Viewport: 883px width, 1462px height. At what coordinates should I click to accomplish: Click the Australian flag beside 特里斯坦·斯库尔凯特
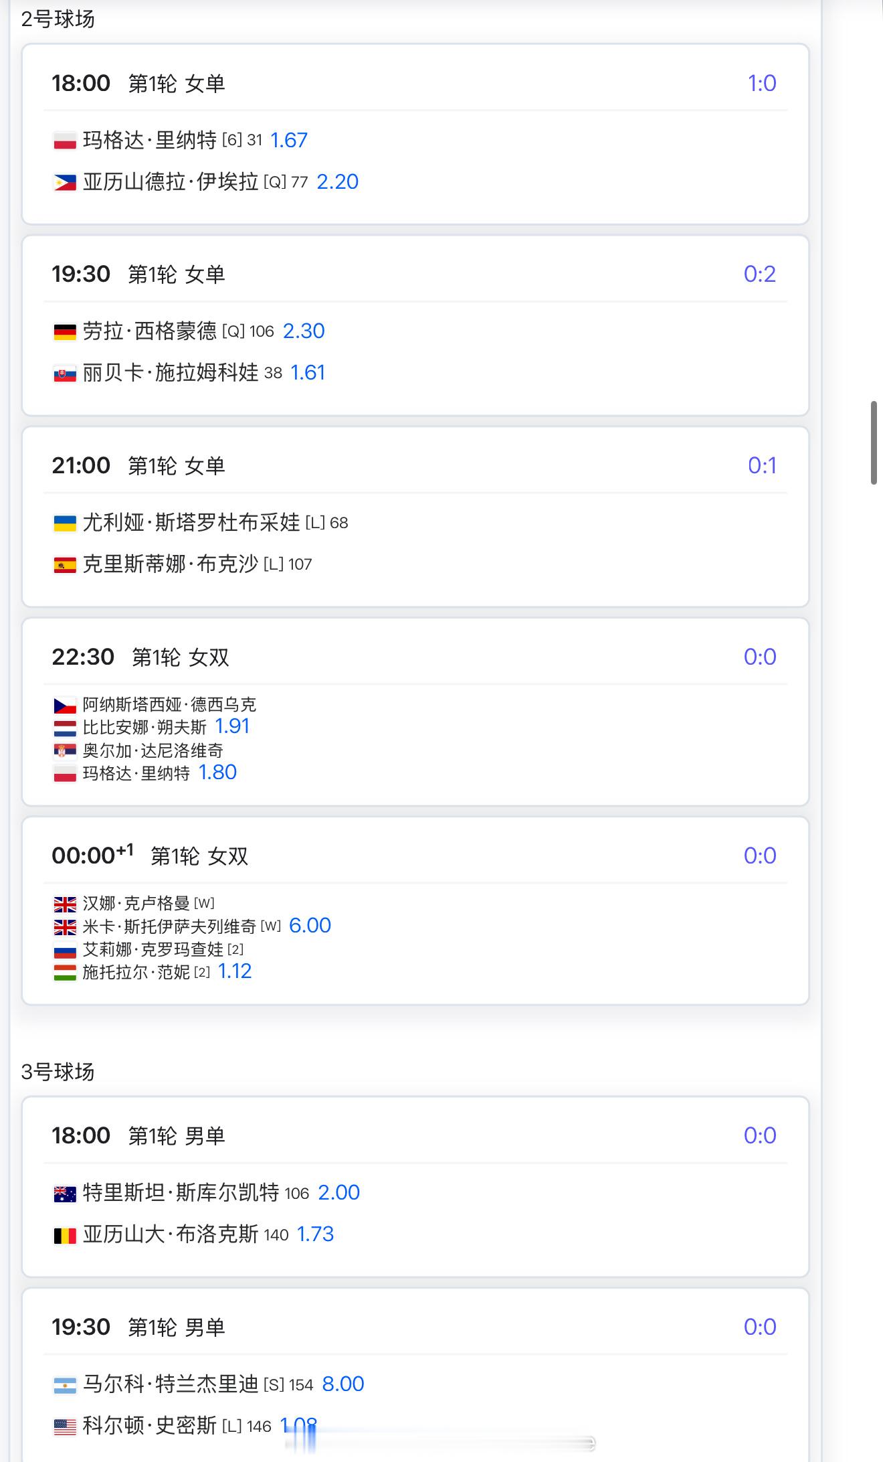coord(65,1194)
